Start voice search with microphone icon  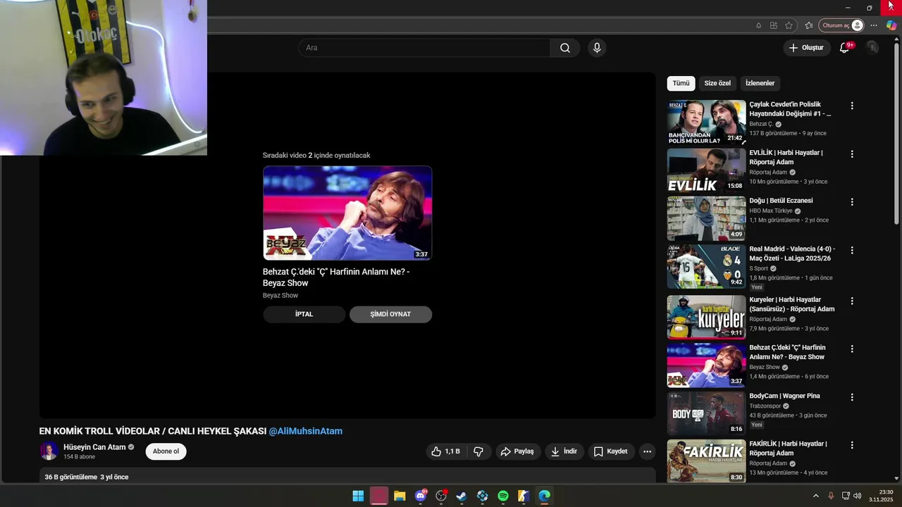click(597, 48)
